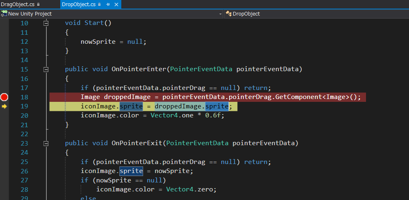Select the DropObject.cs tab
The height and width of the screenshot is (200, 409).
click(x=78, y=4)
